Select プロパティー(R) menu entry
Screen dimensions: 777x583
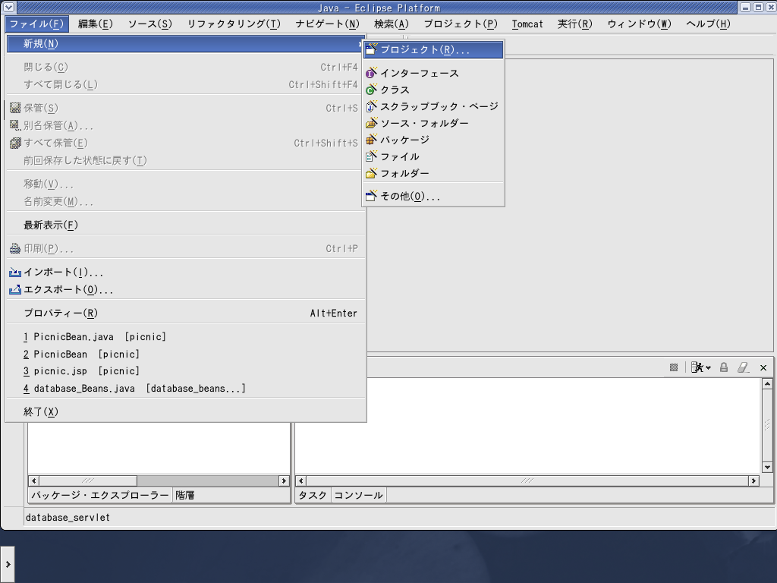(x=186, y=314)
